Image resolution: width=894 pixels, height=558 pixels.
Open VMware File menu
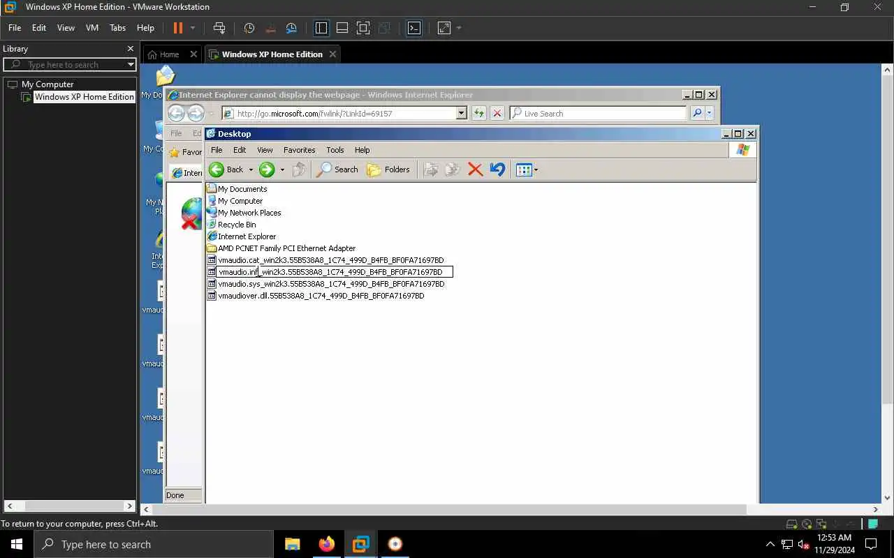[15, 28]
